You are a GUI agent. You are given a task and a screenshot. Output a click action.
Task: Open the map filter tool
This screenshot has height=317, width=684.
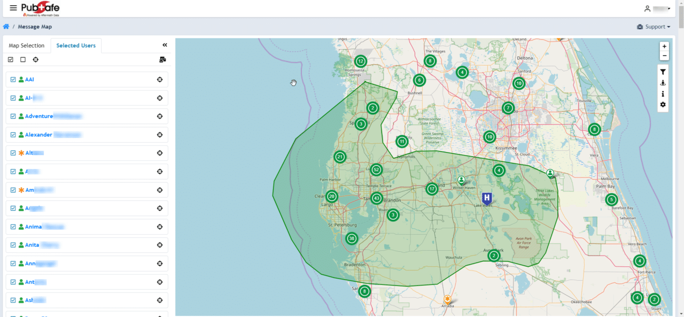pos(663,72)
